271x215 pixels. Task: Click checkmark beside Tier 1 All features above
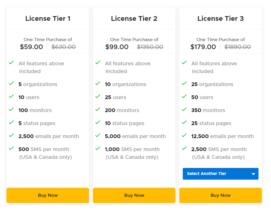pyautogui.click(x=11, y=62)
